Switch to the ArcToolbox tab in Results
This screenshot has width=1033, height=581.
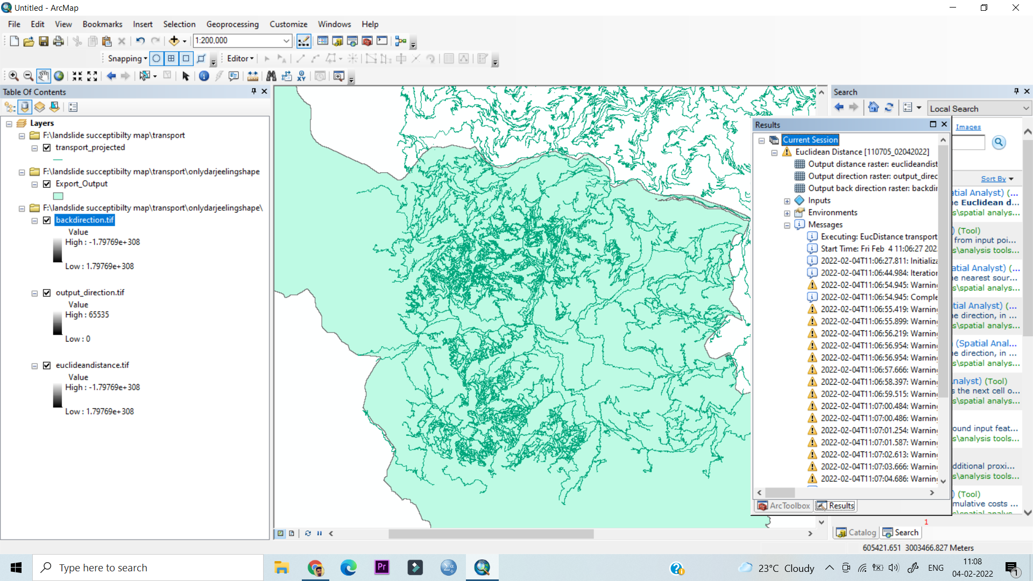pos(783,505)
